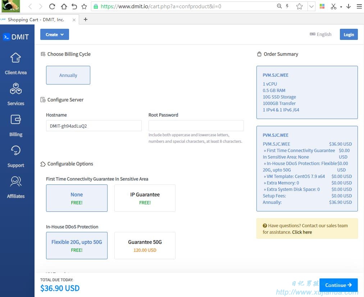Image resolution: width=364 pixels, height=297 pixels.
Task: Open the colorful grid apps icon
Action: pos(322,6)
